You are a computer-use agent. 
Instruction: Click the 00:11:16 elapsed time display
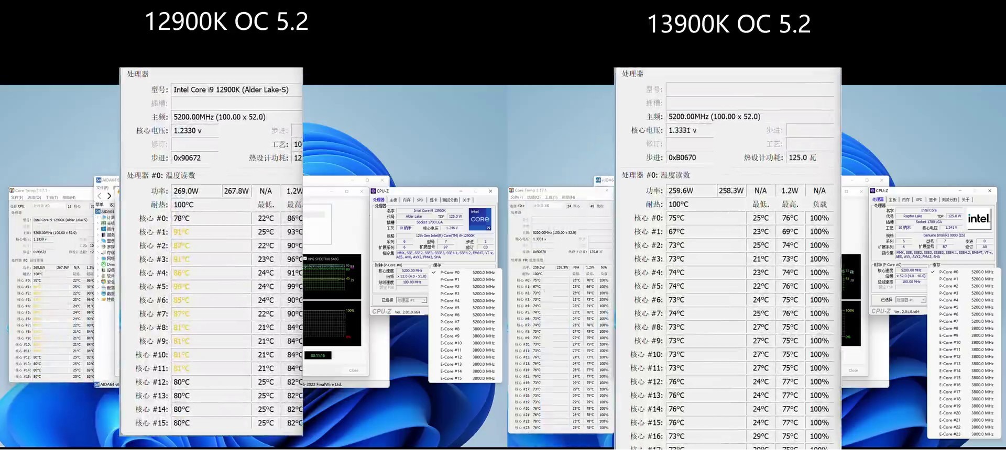pyautogui.click(x=318, y=356)
